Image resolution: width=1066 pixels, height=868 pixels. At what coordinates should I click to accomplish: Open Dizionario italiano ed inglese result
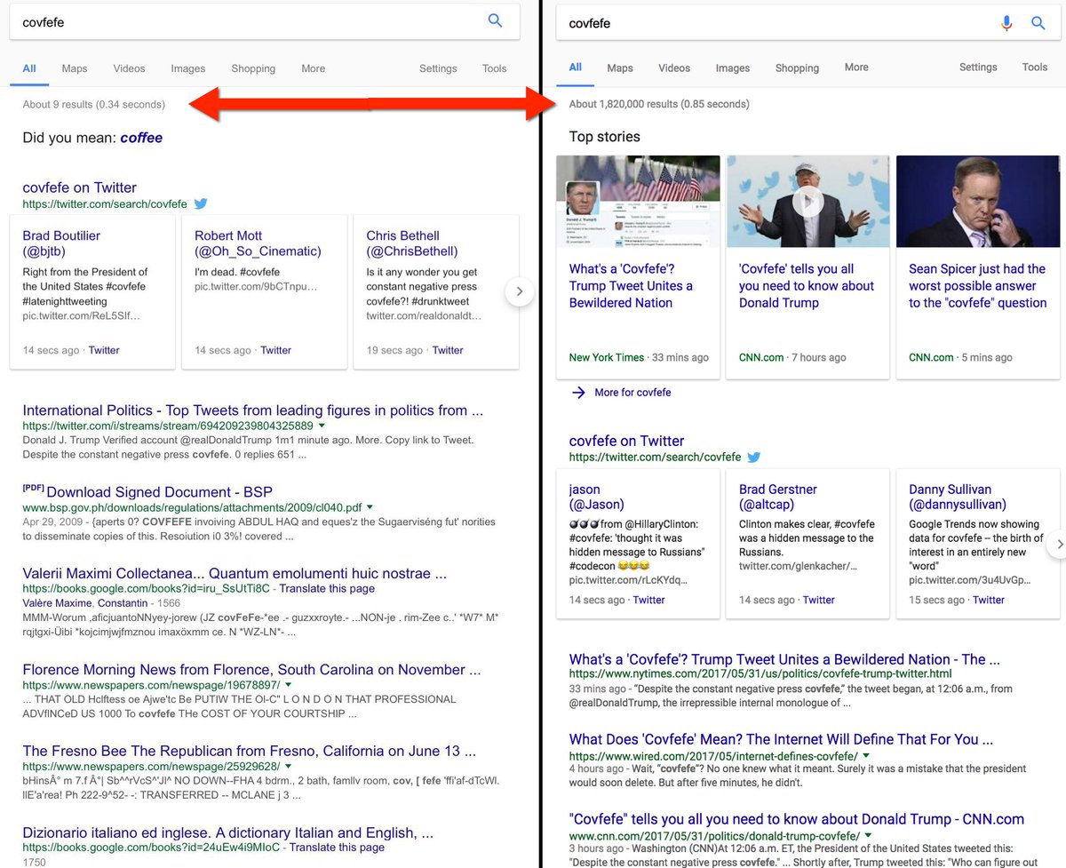[228, 832]
